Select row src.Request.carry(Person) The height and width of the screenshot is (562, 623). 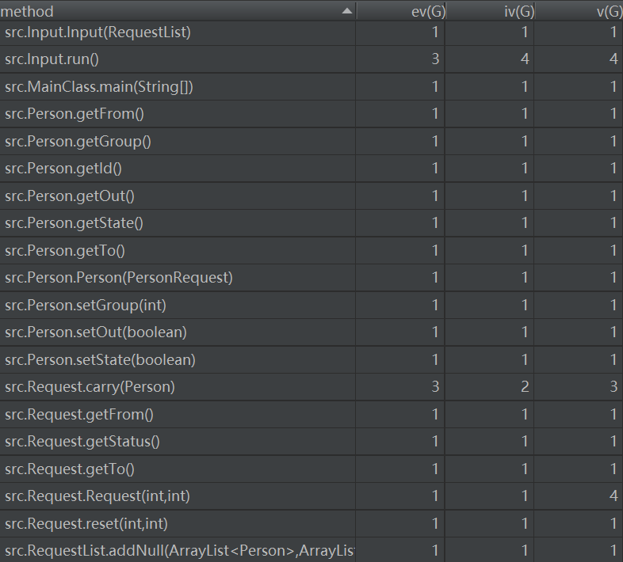pos(311,387)
